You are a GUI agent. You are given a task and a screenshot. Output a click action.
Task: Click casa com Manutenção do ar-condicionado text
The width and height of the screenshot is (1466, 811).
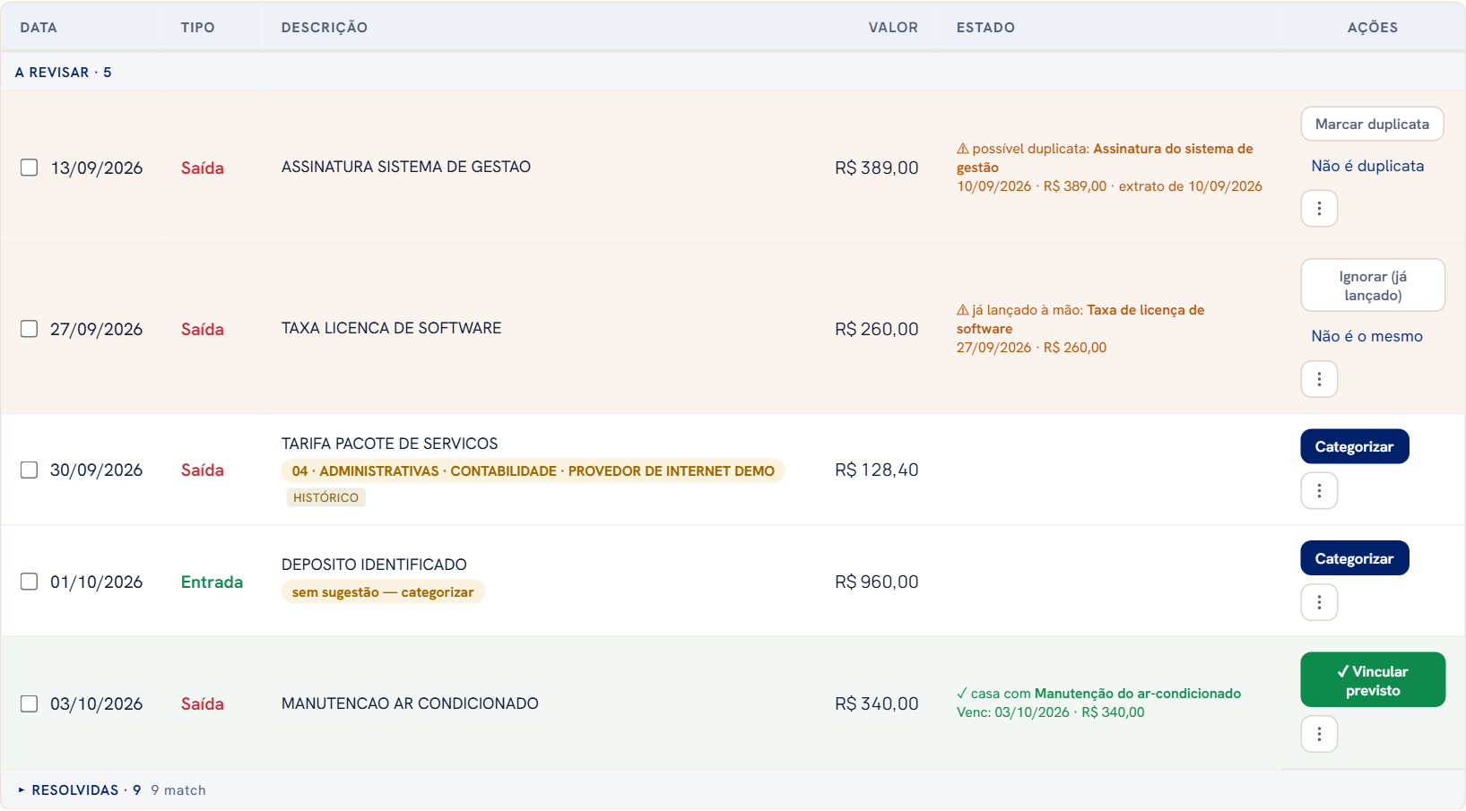1098,694
